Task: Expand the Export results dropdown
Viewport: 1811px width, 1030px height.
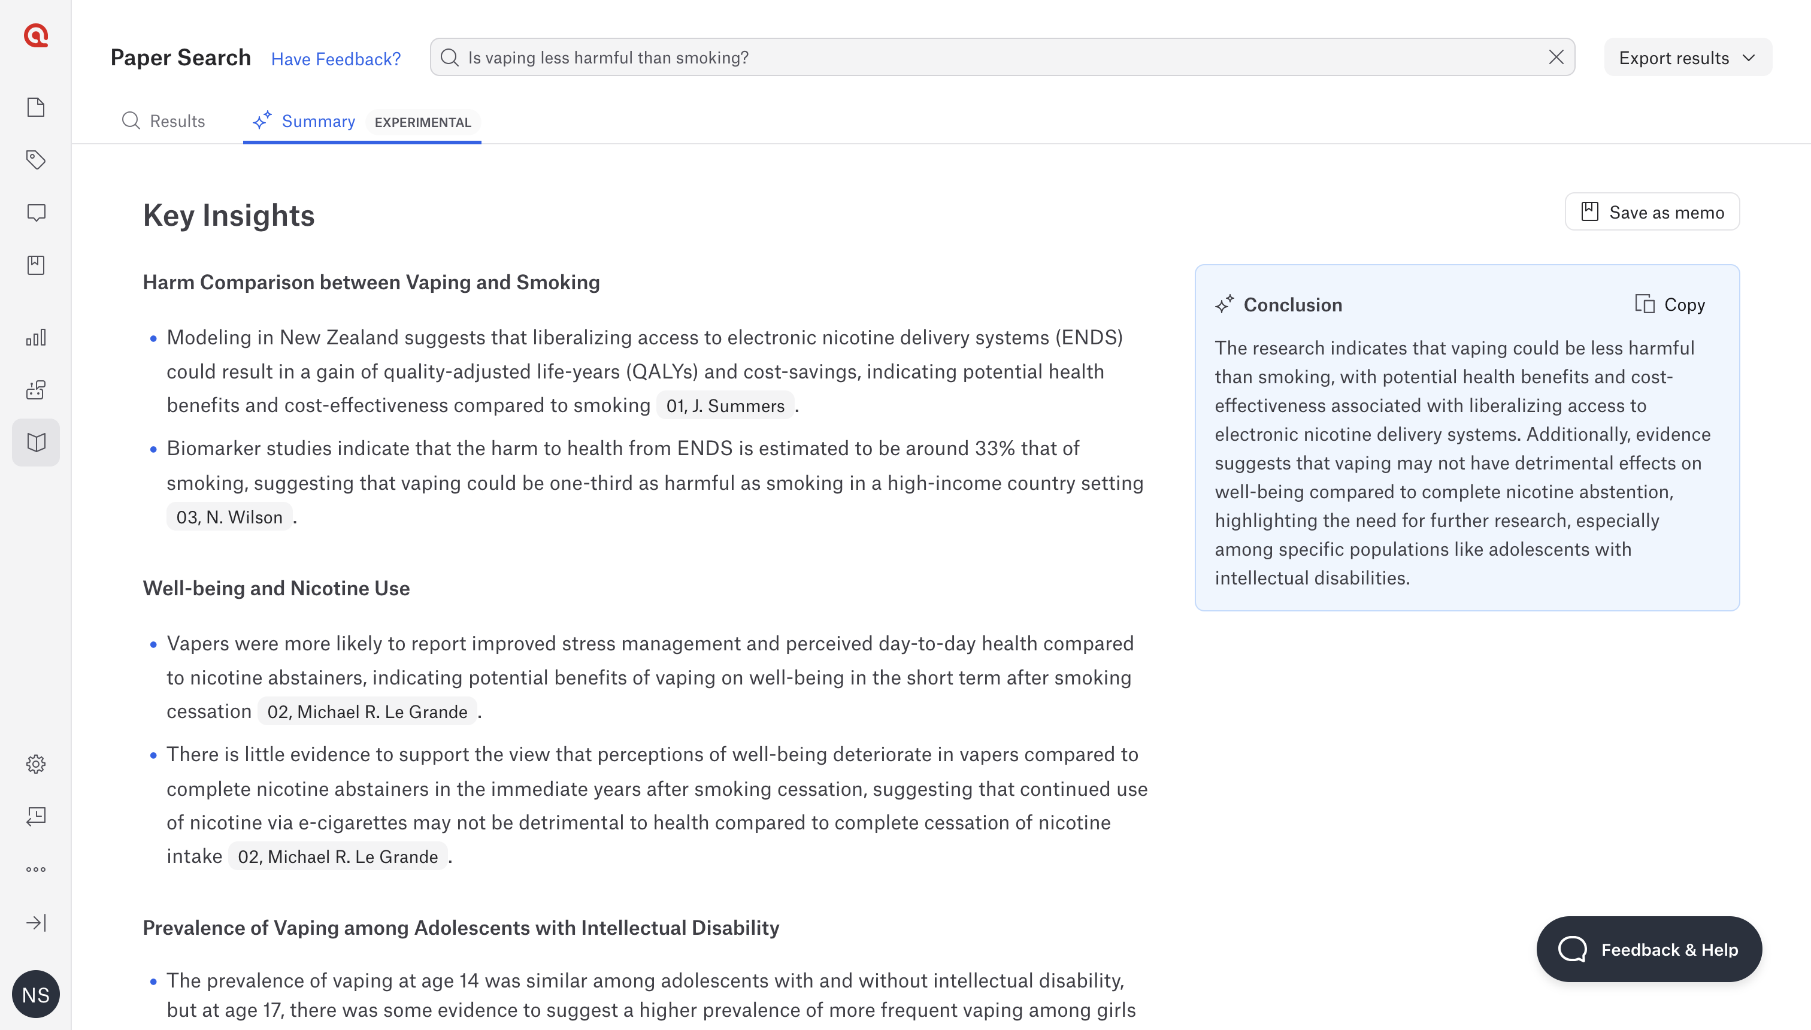Action: pyautogui.click(x=1687, y=58)
